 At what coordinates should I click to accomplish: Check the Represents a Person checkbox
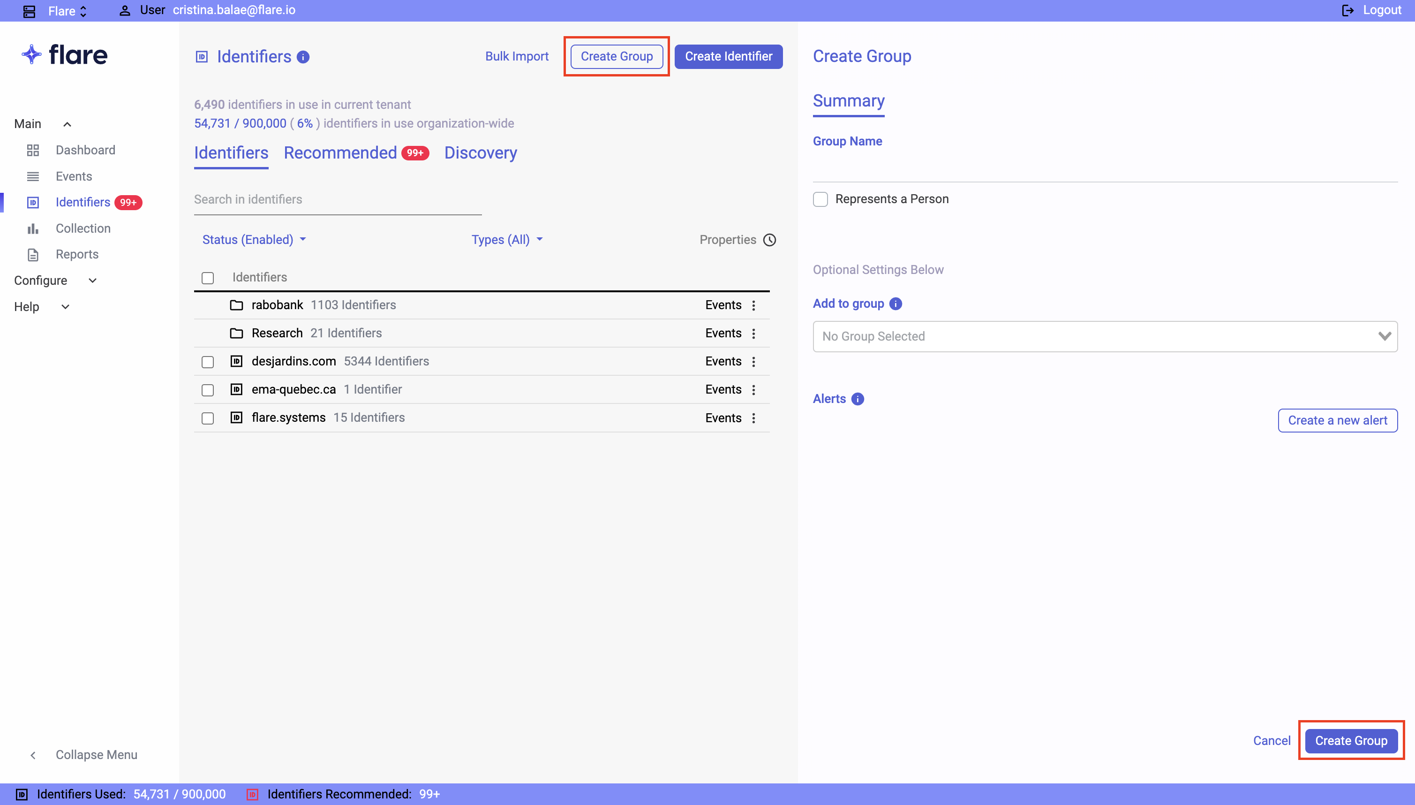[820, 199]
